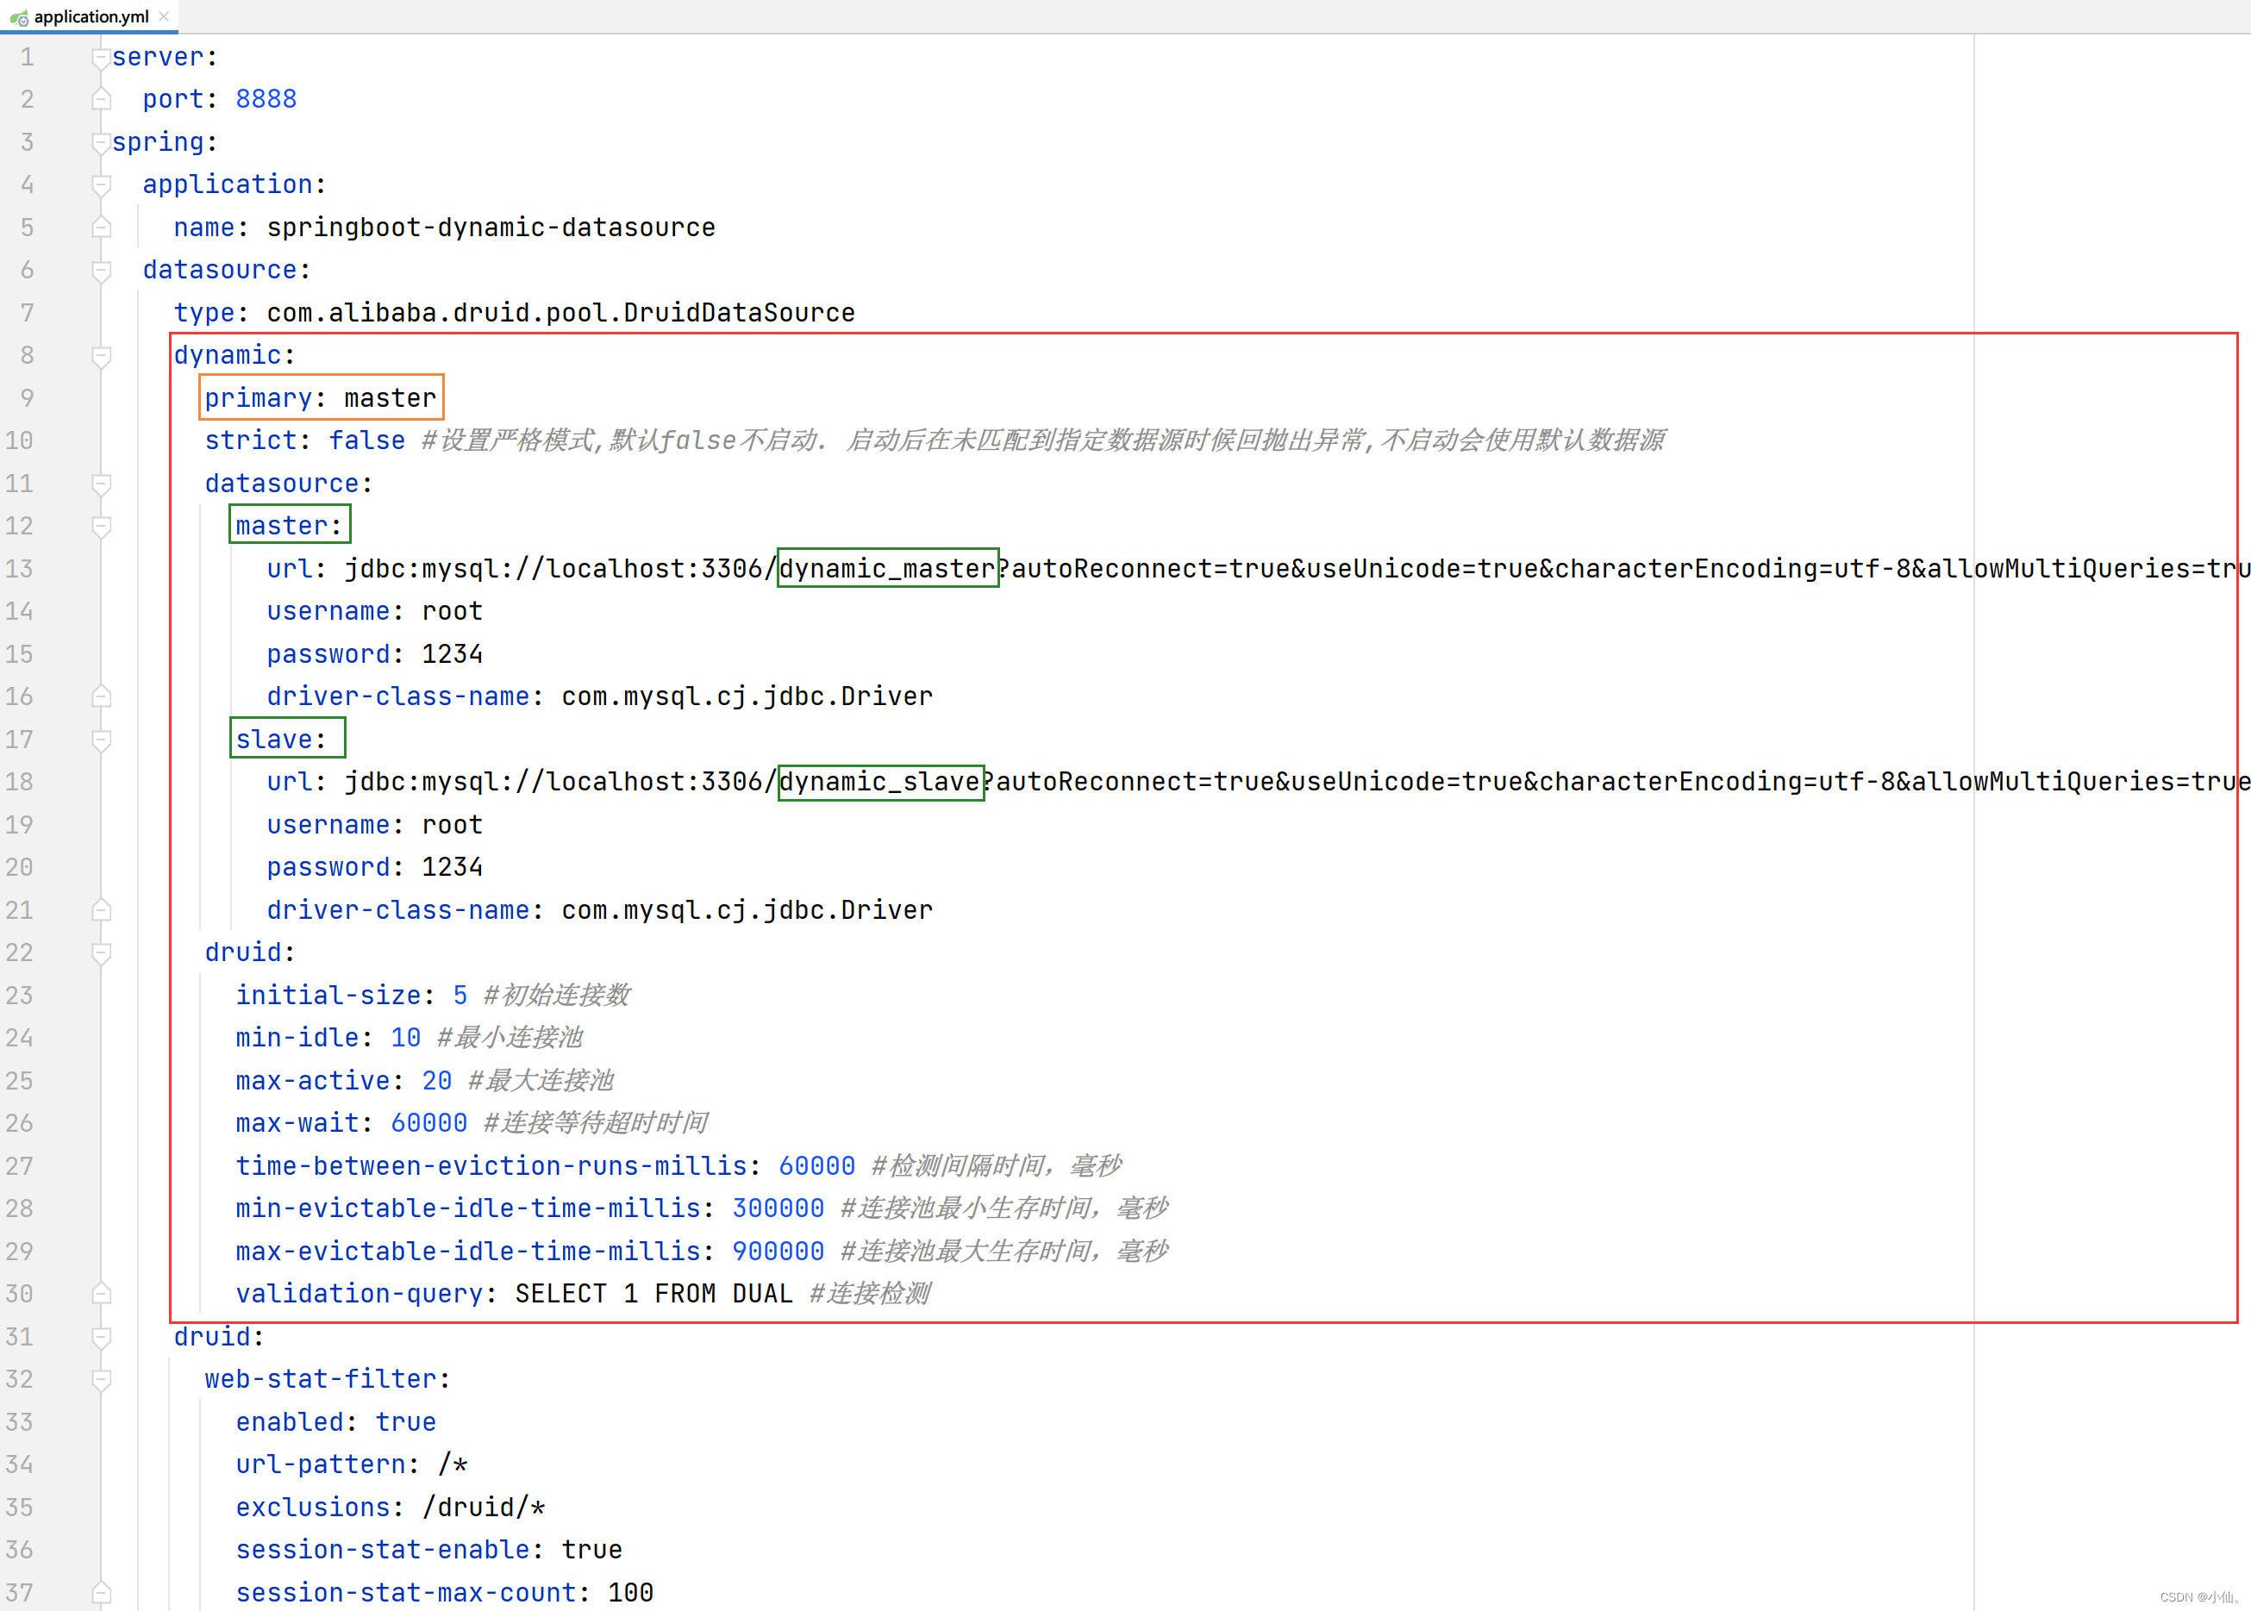Click the max-wait value 60000
2251x1611 pixels.
click(428, 1124)
